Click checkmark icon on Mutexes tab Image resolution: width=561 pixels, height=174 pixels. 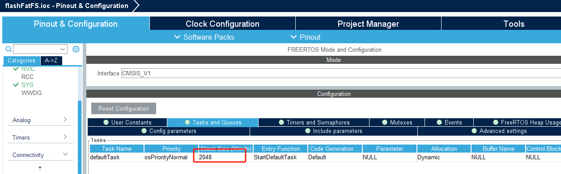tap(385, 122)
